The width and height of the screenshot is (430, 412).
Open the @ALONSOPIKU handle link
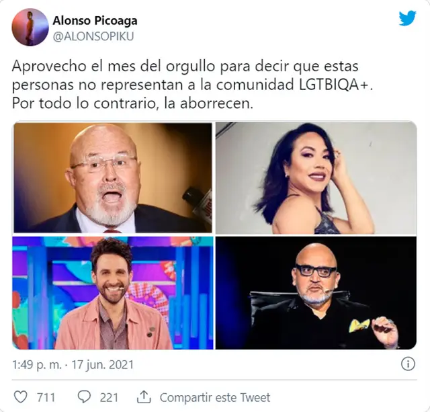(93, 37)
